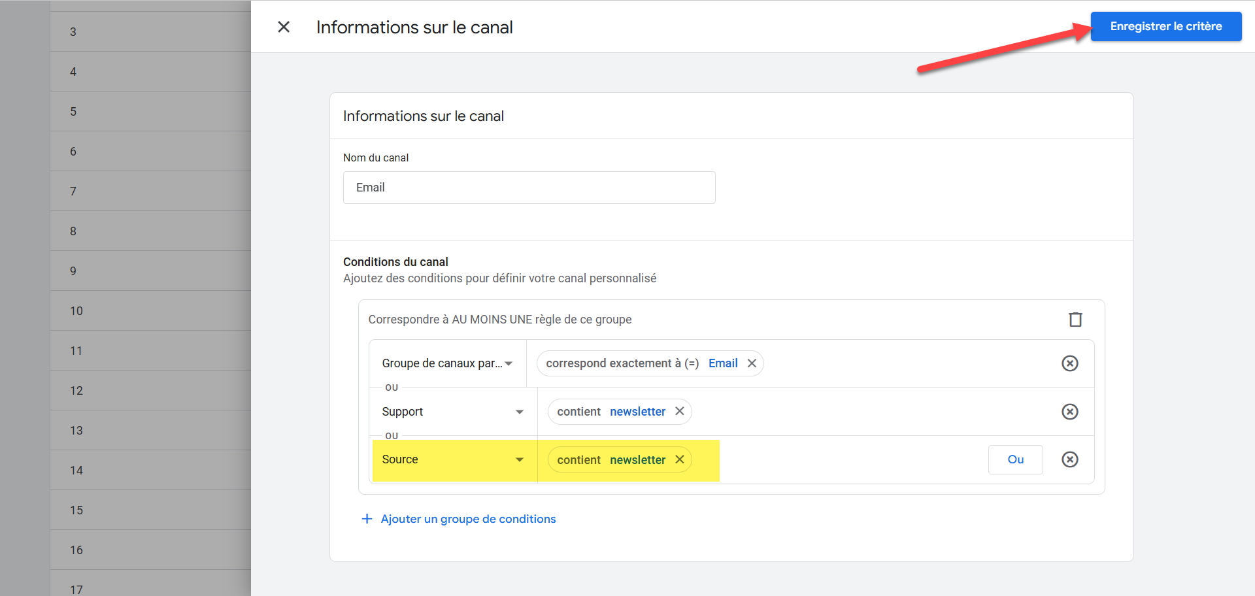Viewport: 1255px width, 596px height.
Task: Edit the correspond exactement à Email chip
Action: 641,363
